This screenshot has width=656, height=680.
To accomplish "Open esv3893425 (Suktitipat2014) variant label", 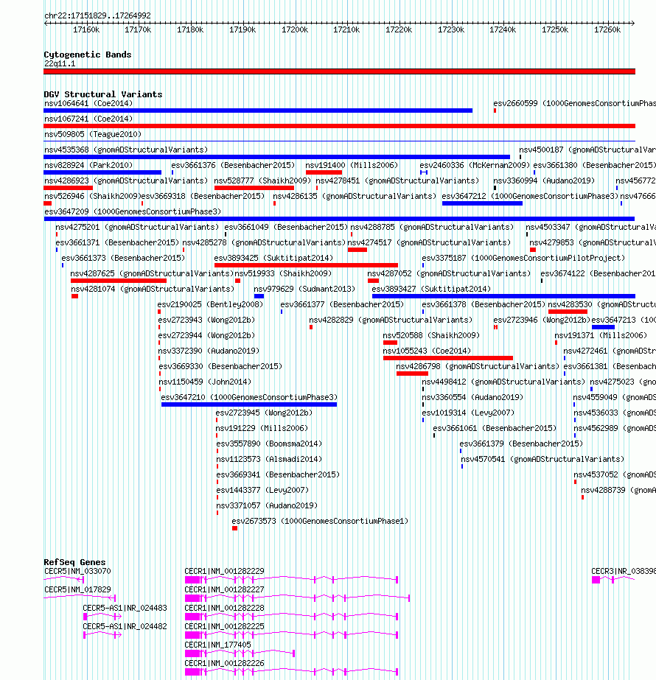I will tap(273, 258).
